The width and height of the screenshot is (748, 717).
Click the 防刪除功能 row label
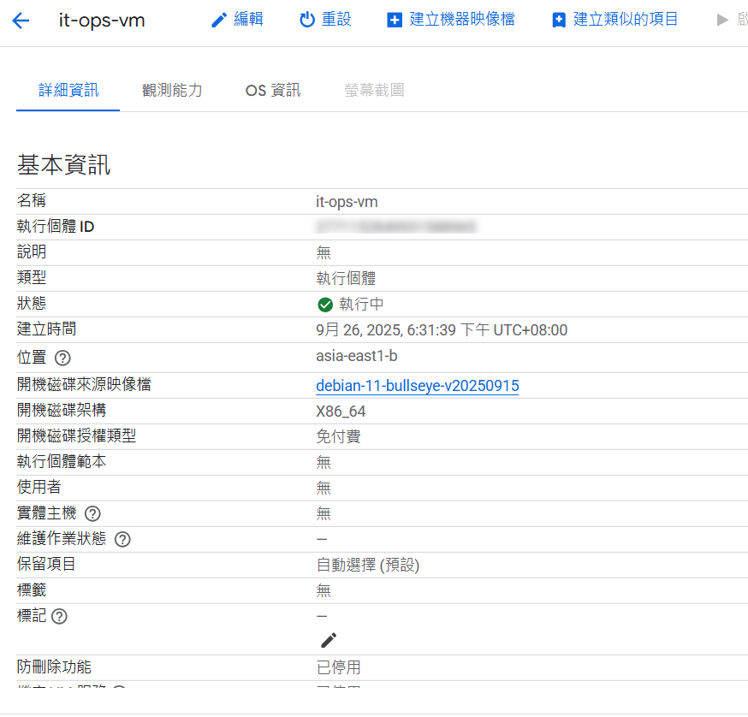point(54,667)
